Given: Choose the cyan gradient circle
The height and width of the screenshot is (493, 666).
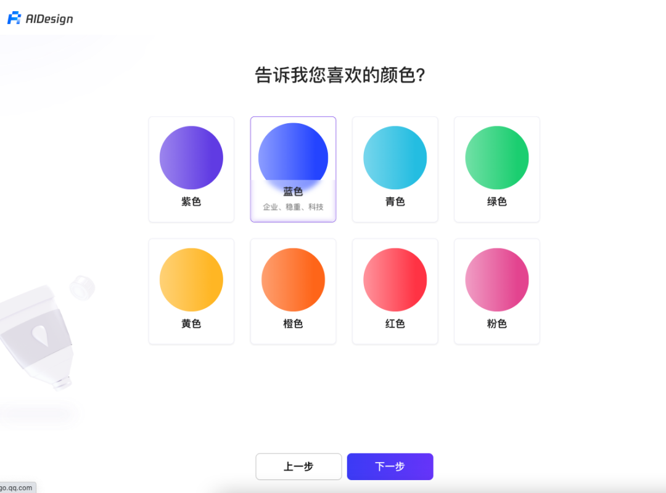Looking at the screenshot, I should coord(395,158).
